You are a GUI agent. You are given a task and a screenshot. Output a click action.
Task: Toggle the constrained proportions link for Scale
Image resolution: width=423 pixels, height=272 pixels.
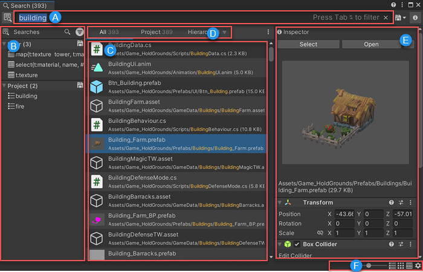(320, 233)
